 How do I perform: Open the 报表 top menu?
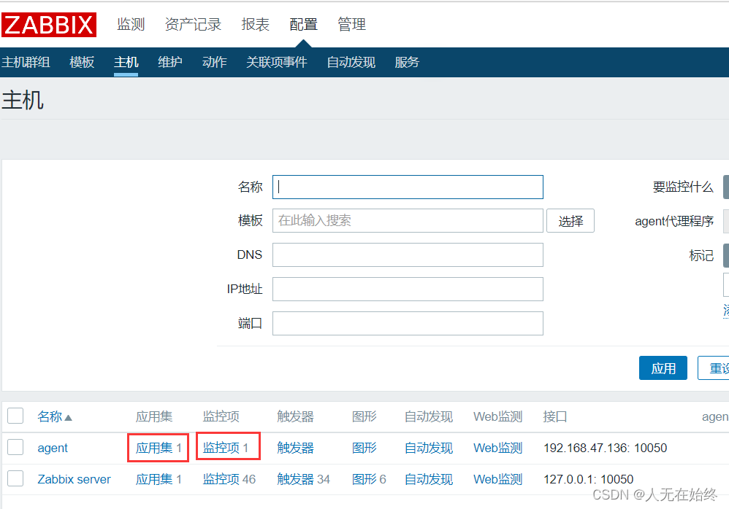click(x=255, y=24)
